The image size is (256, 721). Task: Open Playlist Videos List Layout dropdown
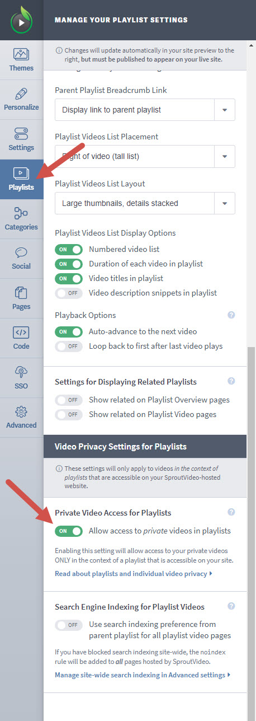(x=145, y=203)
